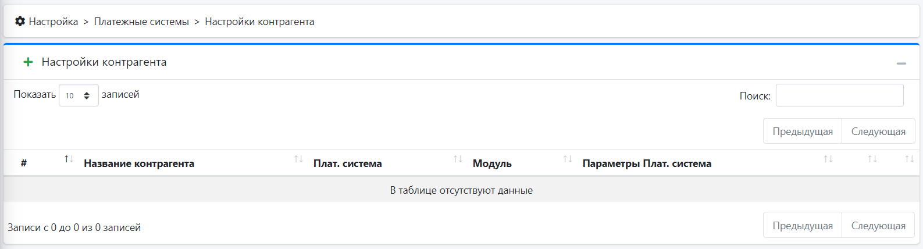Sort the table by the # column arrows
The image size is (923, 249).
coord(69,159)
